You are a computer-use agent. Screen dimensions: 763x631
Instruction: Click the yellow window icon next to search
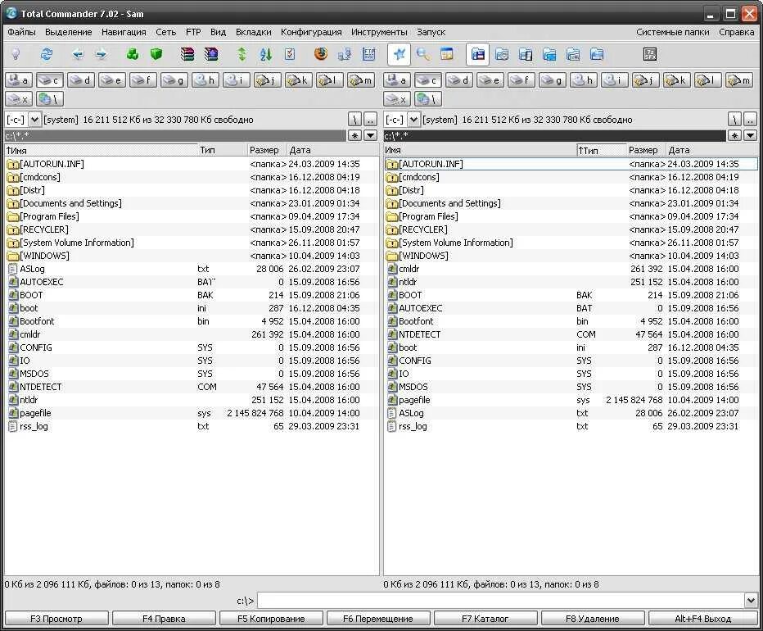447,54
